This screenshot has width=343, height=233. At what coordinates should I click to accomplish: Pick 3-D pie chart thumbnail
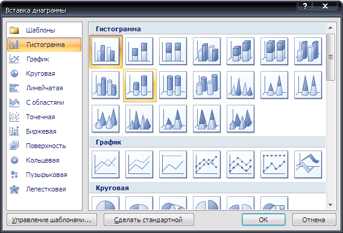[x=139, y=203]
